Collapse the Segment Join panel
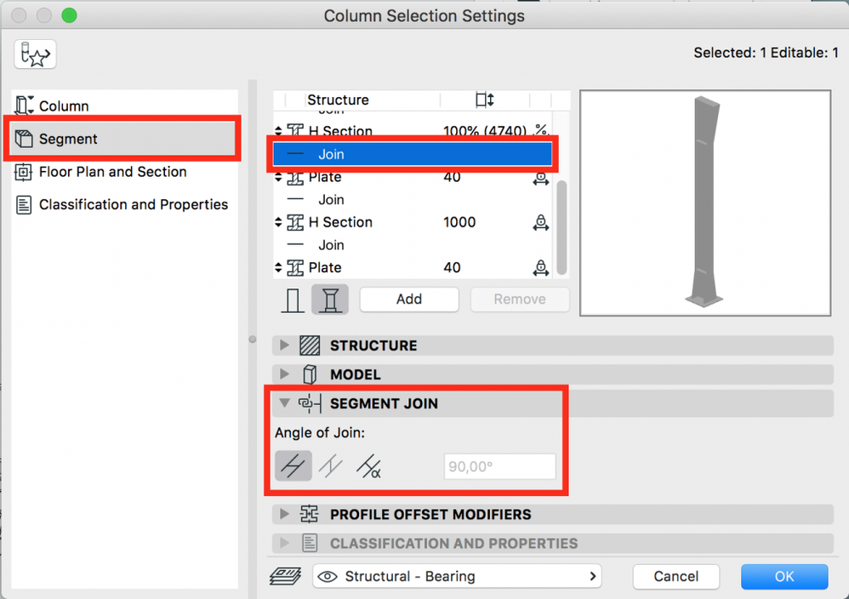849x599 pixels. pos(285,403)
